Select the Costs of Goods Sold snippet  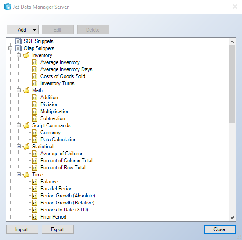pyautogui.click(x=63, y=76)
